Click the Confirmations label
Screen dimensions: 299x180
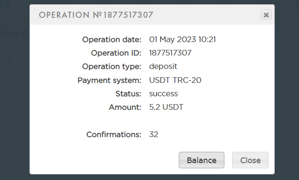(114, 134)
